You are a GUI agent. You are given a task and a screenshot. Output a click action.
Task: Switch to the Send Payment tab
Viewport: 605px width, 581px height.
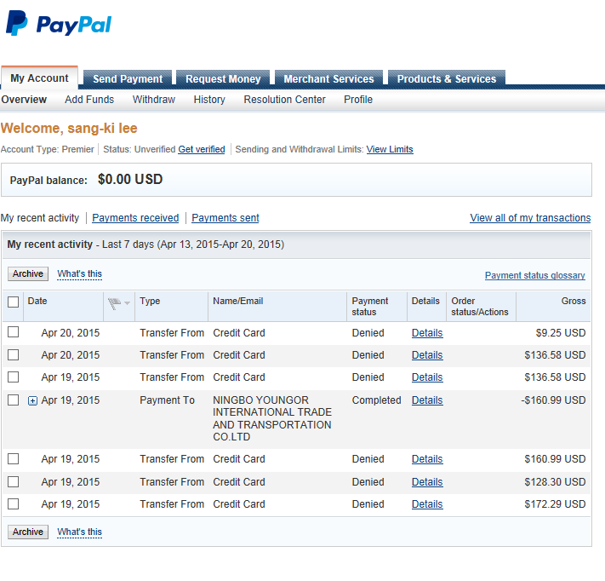click(x=128, y=79)
